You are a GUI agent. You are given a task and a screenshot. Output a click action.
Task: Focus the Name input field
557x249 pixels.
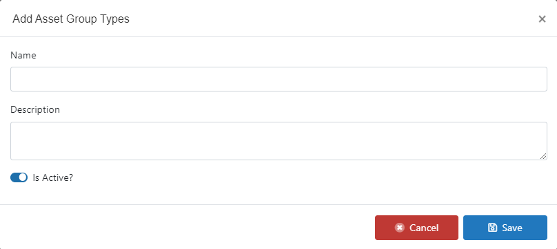pyautogui.click(x=278, y=79)
